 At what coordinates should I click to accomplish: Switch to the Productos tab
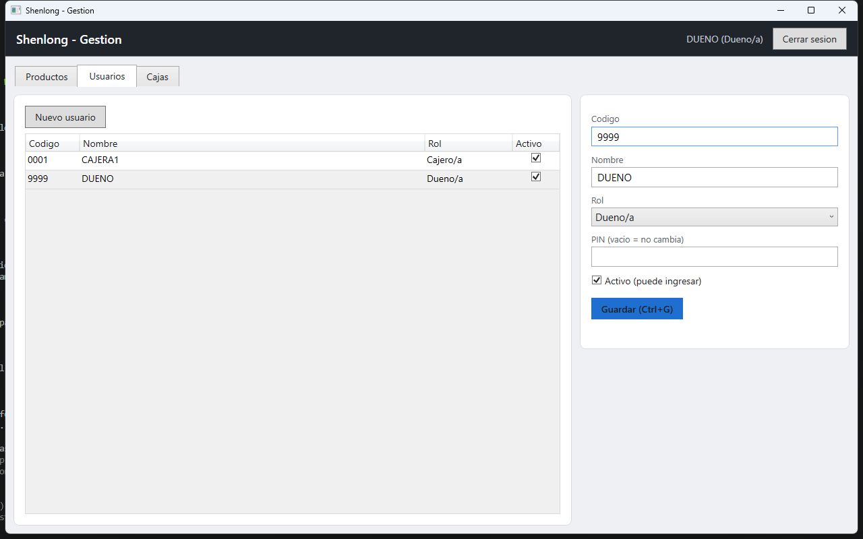(47, 77)
